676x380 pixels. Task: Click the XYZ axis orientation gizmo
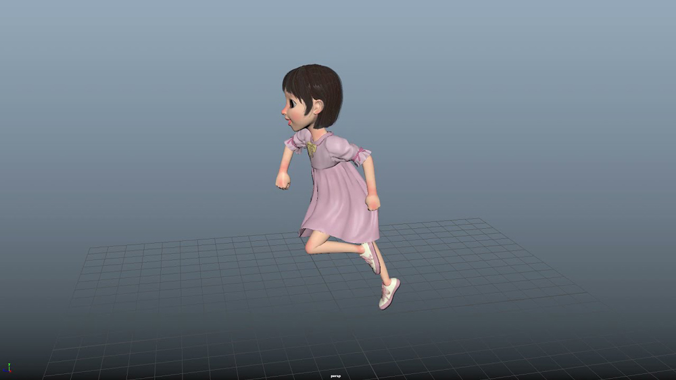[x=9, y=369]
